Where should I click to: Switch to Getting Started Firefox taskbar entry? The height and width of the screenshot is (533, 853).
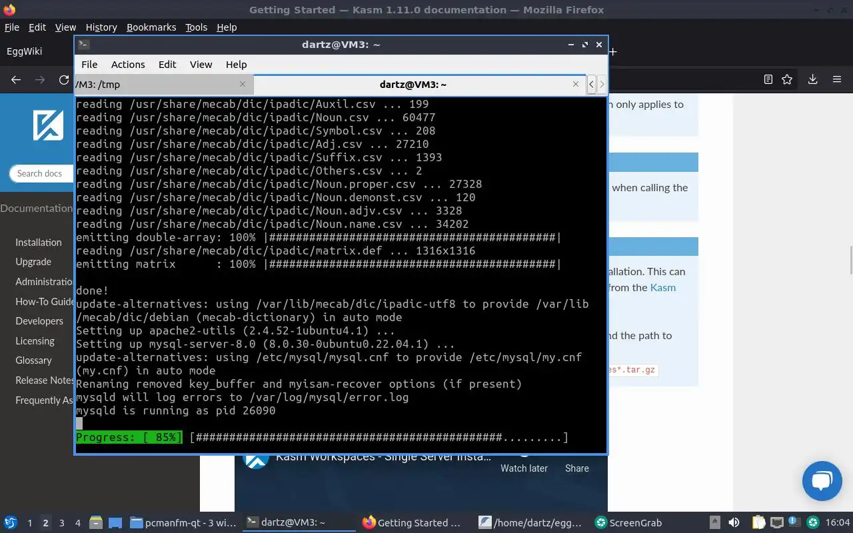click(x=413, y=523)
